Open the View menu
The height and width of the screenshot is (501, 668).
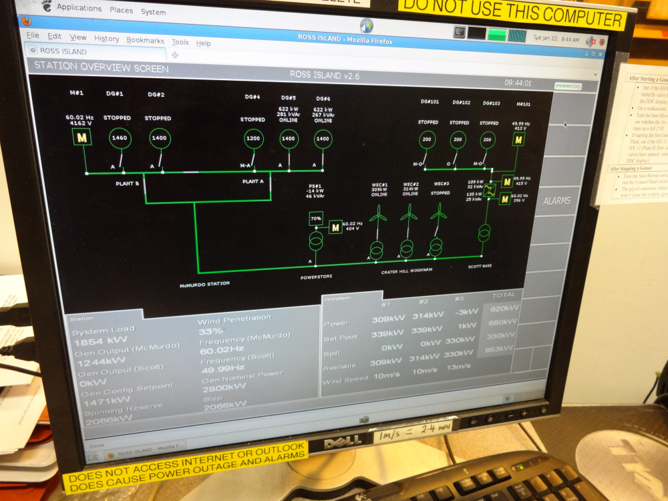78,37
